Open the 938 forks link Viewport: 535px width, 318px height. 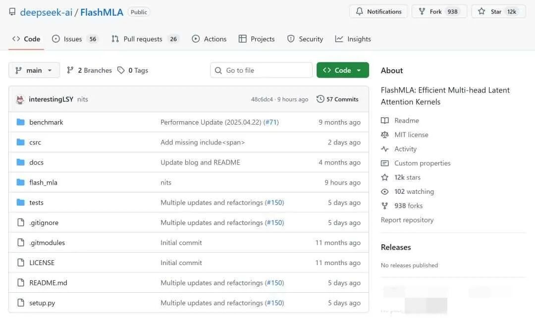click(x=408, y=206)
